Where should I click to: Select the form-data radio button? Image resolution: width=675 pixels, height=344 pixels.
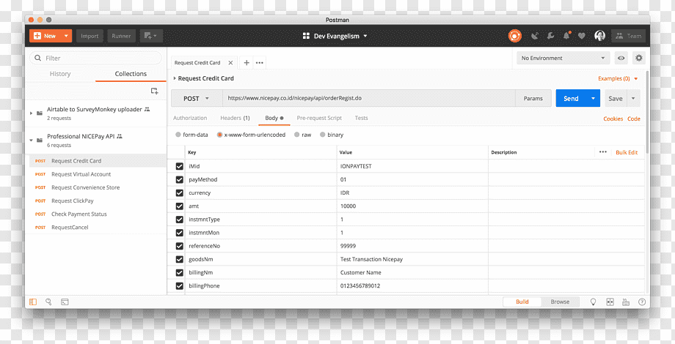coord(178,135)
